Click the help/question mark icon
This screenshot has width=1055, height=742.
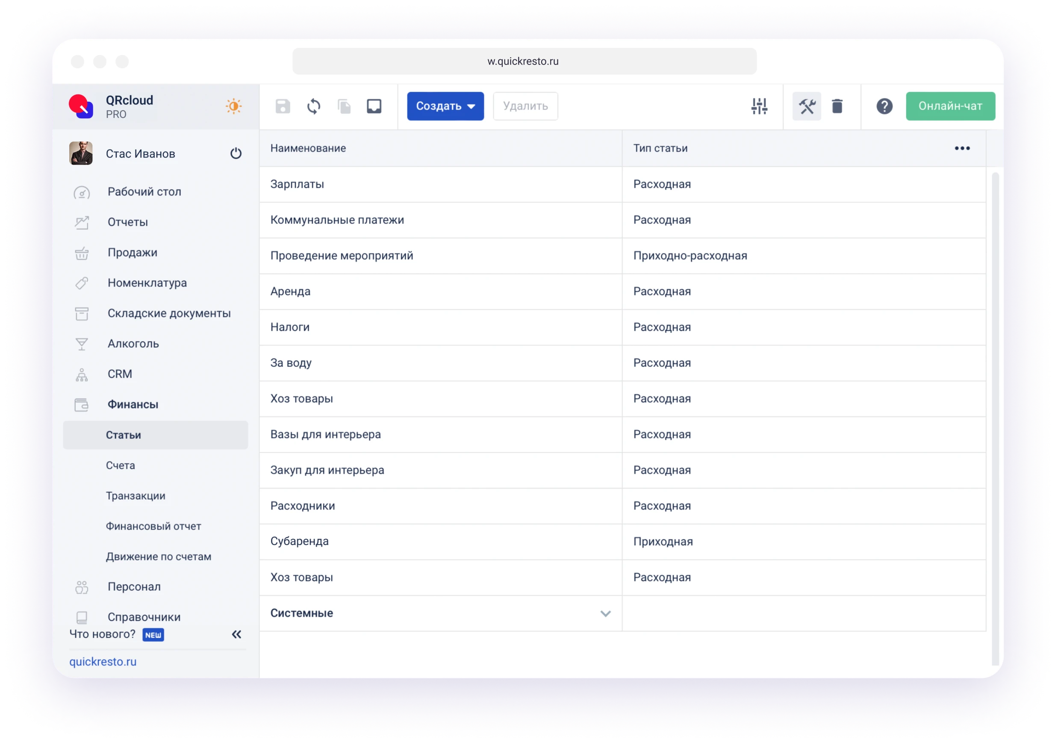tap(885, 106)
